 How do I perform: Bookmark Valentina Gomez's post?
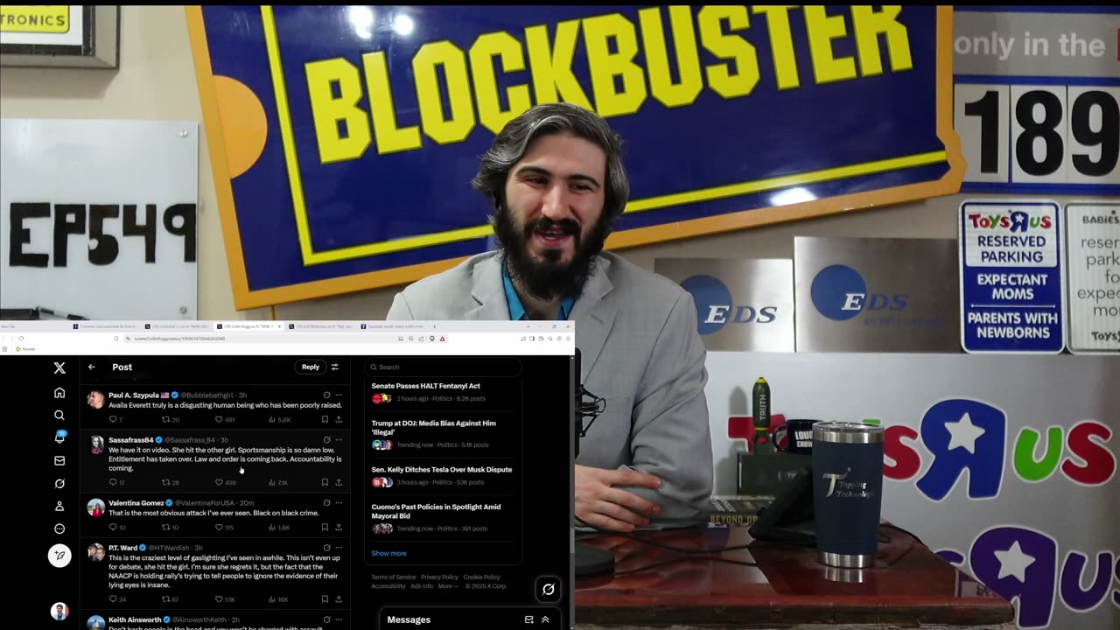[x=325, y=527]
